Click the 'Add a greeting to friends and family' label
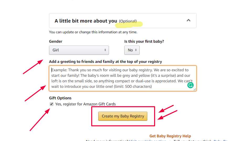 click(105, 62)
